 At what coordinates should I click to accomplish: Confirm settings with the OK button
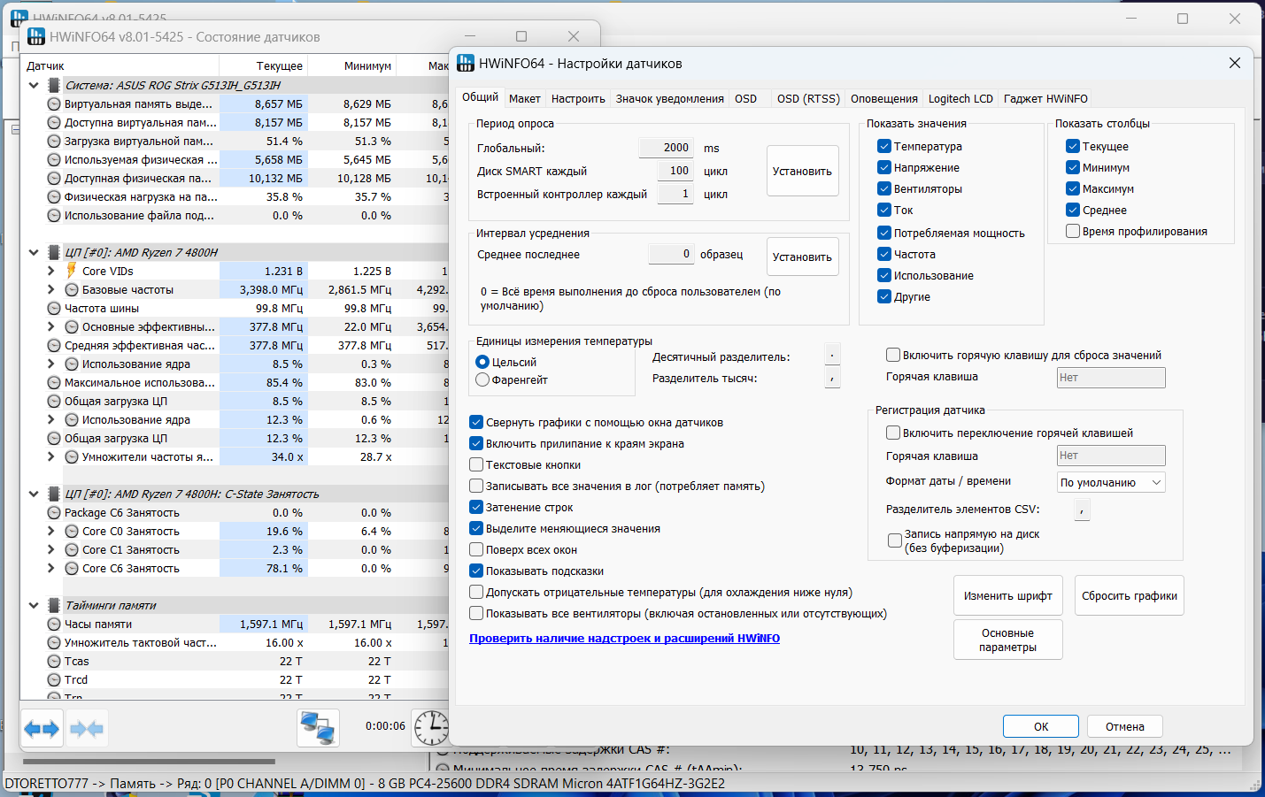(1041, 726)
